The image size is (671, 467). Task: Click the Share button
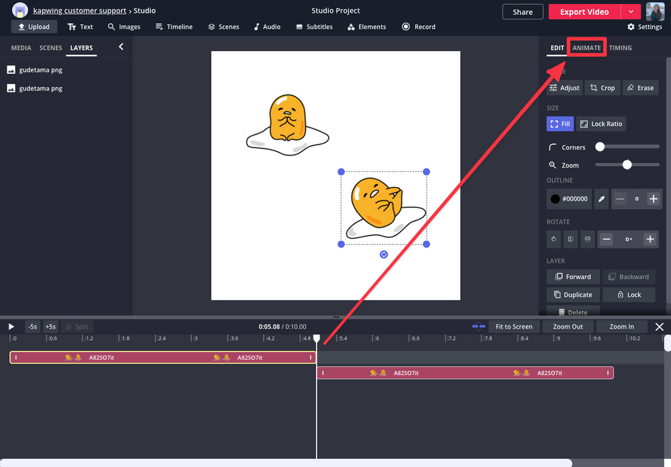point(522,11)
